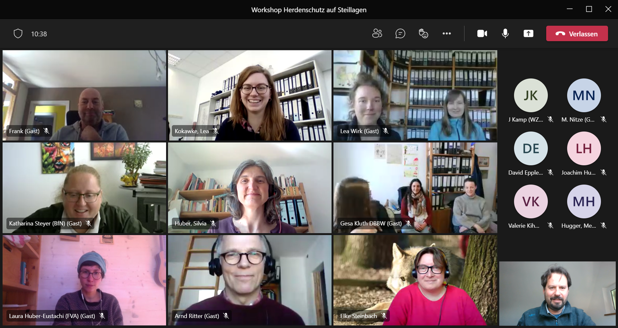Click the share screen icon

528,34
